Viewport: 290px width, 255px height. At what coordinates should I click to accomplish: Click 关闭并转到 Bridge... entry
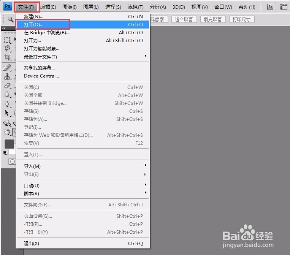pos(83,103)
